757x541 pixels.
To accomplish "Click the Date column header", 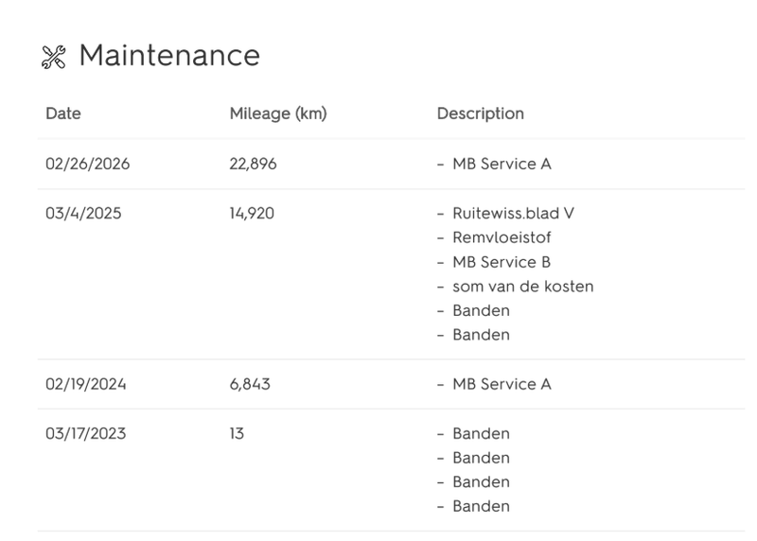I will point(63,113).
